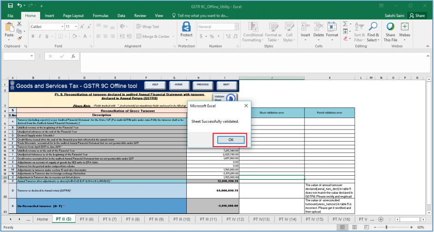The height and width of the screenshot is (232, 434).
Task: Toggle Underline formatting
Action: click(47, 36)
